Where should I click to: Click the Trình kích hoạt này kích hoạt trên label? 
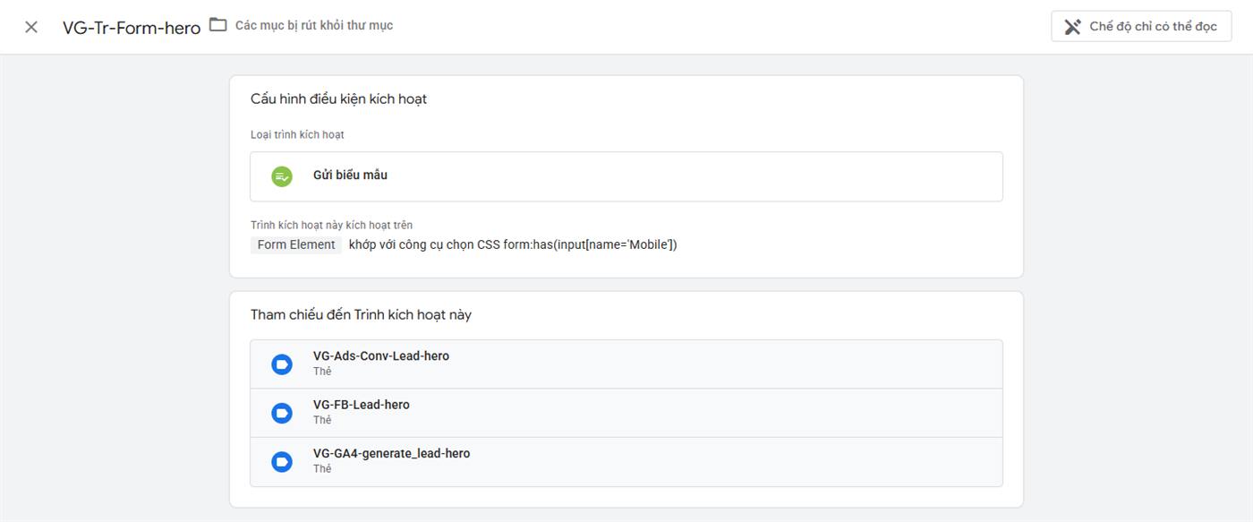coord(331,226)
